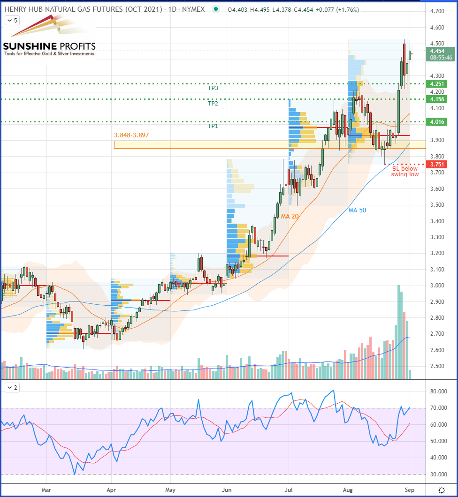
Task: Click the Sep date on time axis
Action: coord(410,490)
